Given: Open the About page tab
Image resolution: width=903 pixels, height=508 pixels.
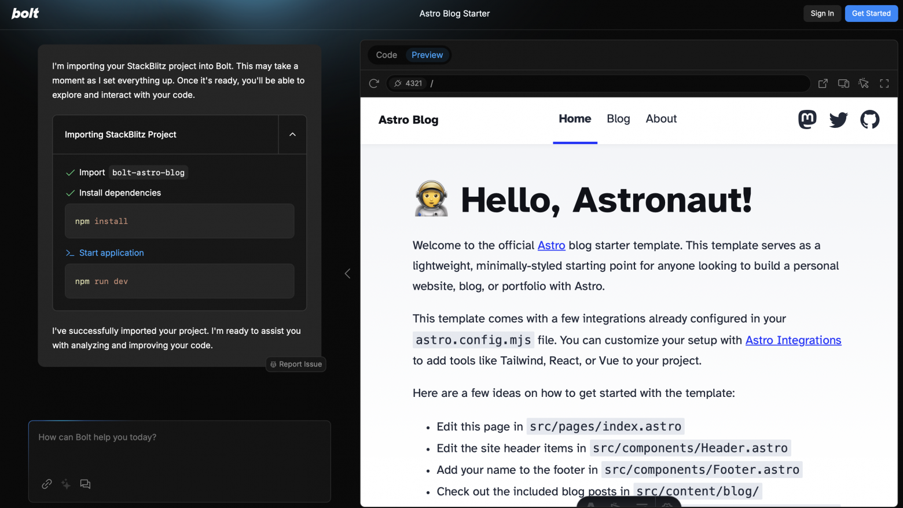Looking at the screenshot, I should (661, 119).
